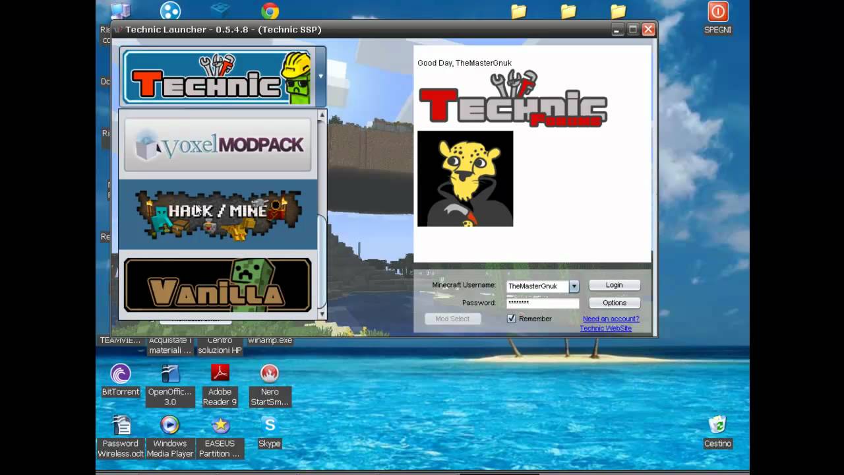Click the Technic Launcher title bar icon
The height and width of the screenshot is (475, 844).
tap(118, 30)
